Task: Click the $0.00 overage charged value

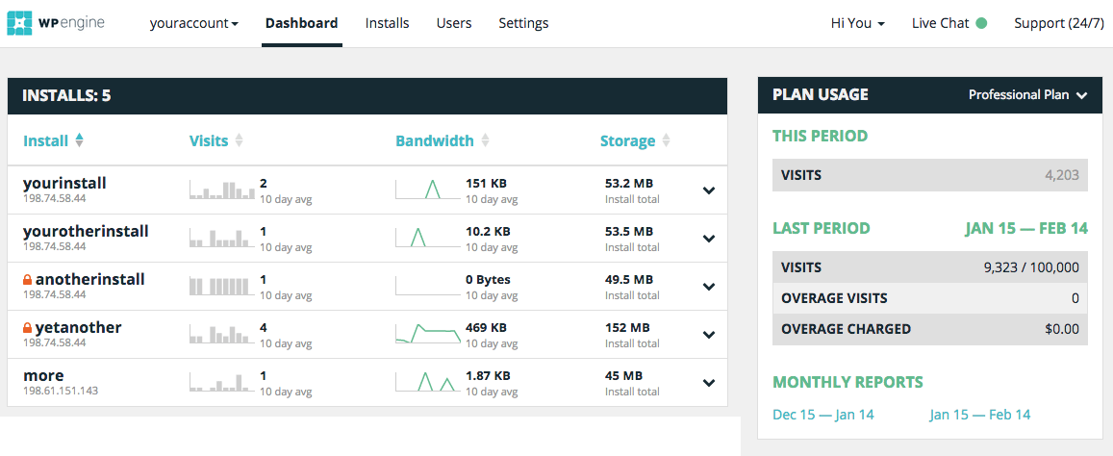Action: coord(1061,329)
